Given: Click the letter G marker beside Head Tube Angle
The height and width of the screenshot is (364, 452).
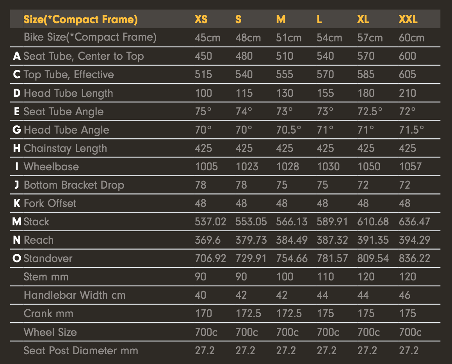Looking at the screenshot, I should click(17, 130).
